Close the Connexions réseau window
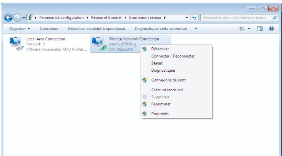This screenshot has width=282, height=156. point(273,9)
